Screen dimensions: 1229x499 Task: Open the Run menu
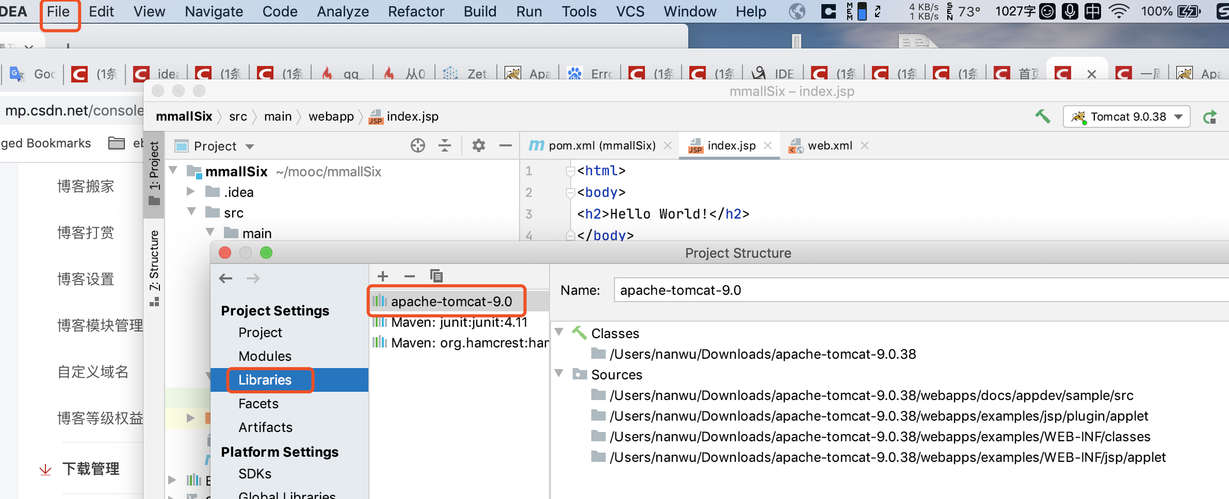tap(529, 11)
